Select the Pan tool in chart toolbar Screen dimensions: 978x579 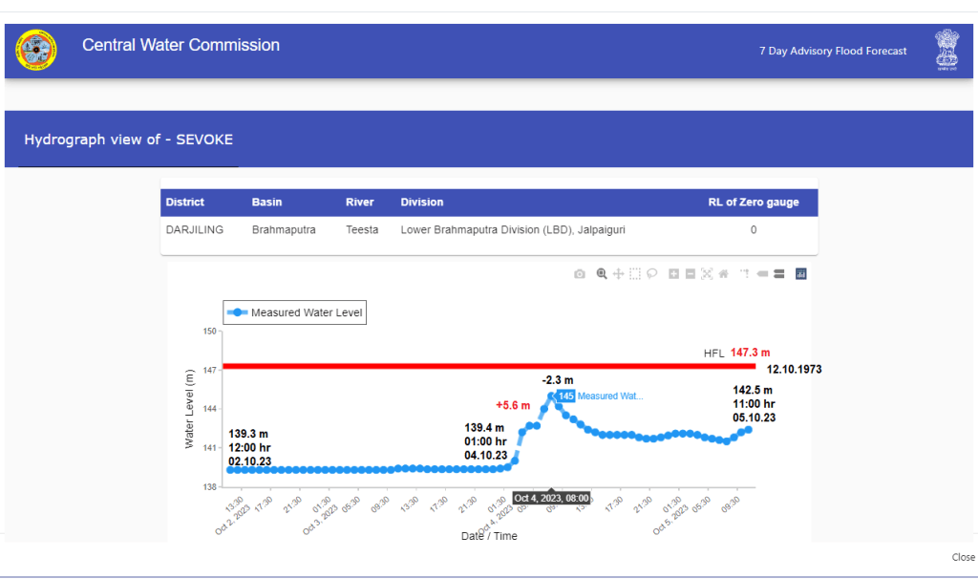pyautogui.click(x=618, y=274)
